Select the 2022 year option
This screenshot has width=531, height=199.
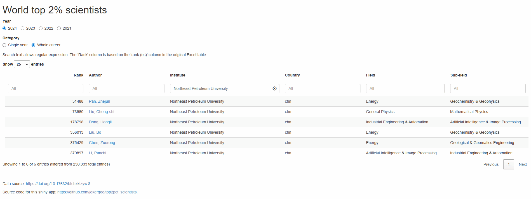click(x=41, y=28)
